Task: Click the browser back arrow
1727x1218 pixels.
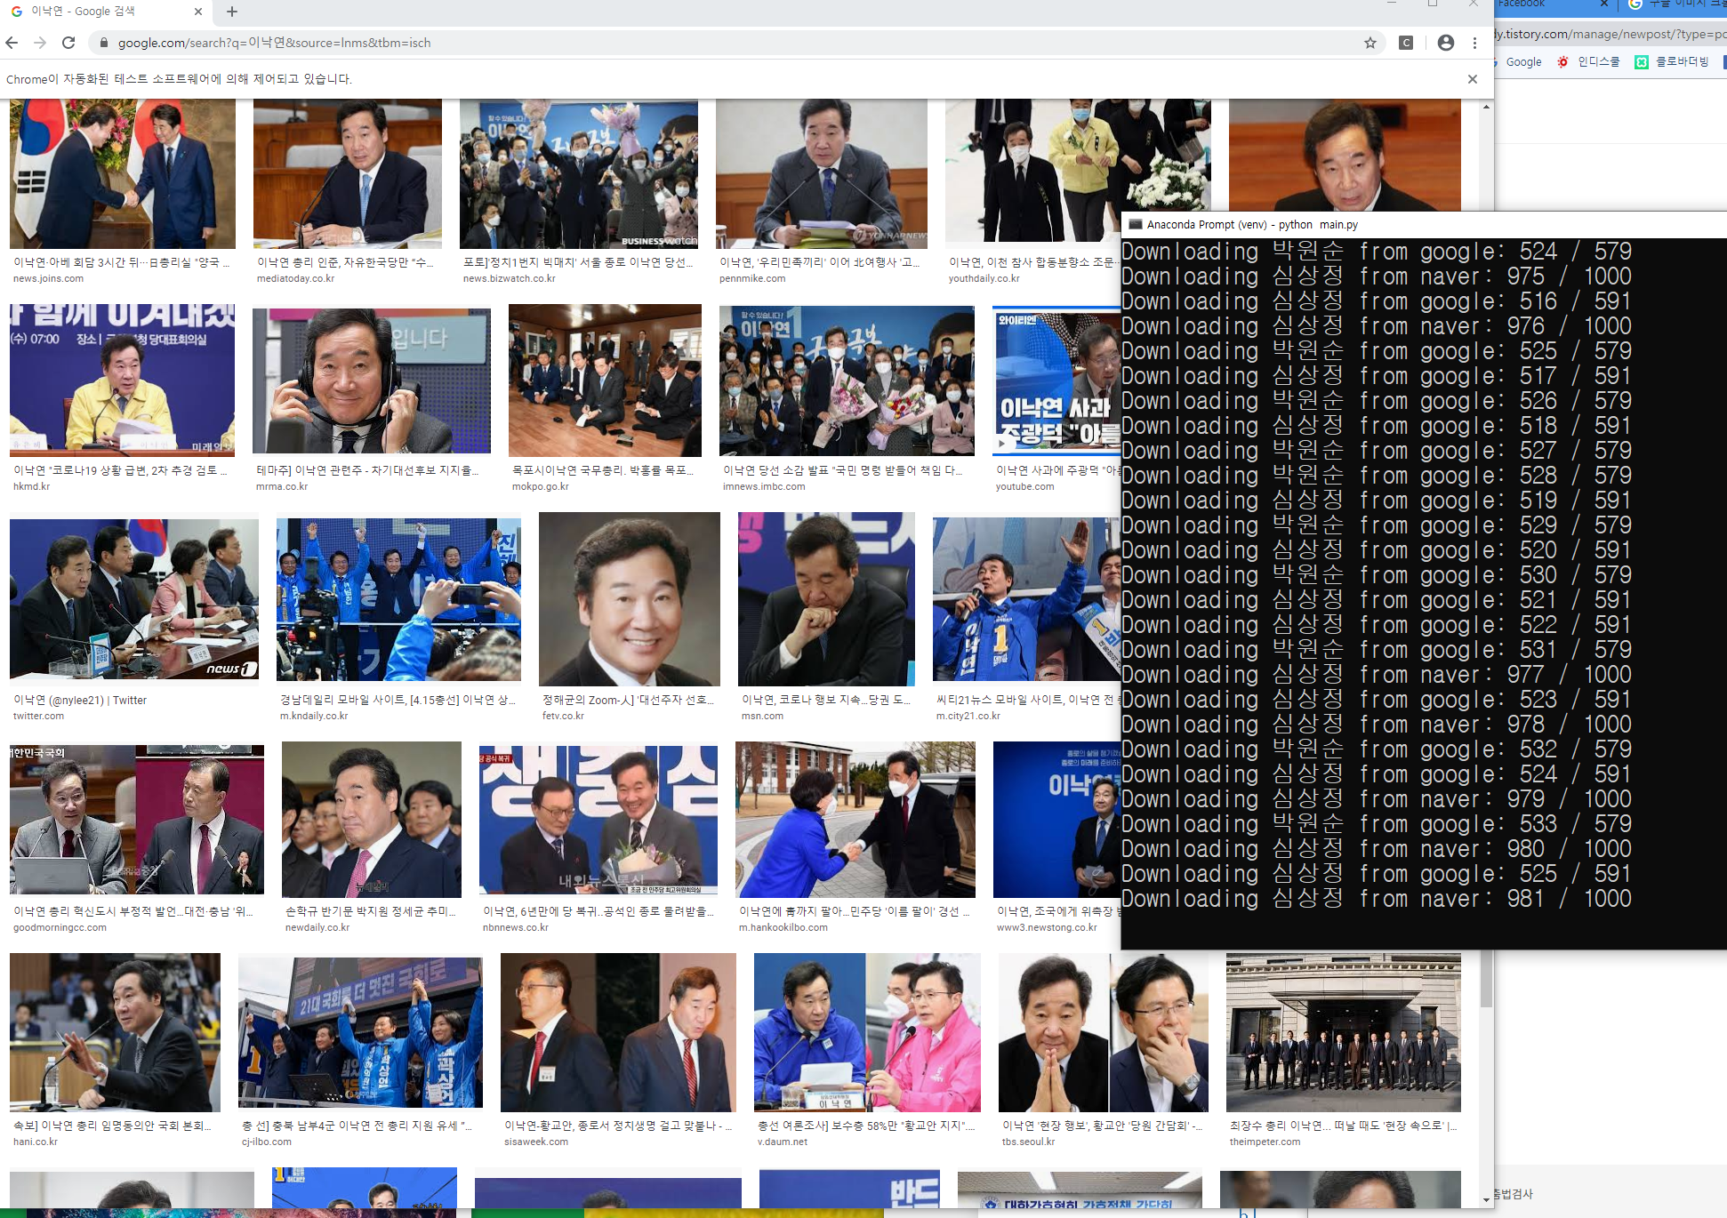Action: pyautogui.click(x=12, y=43)
